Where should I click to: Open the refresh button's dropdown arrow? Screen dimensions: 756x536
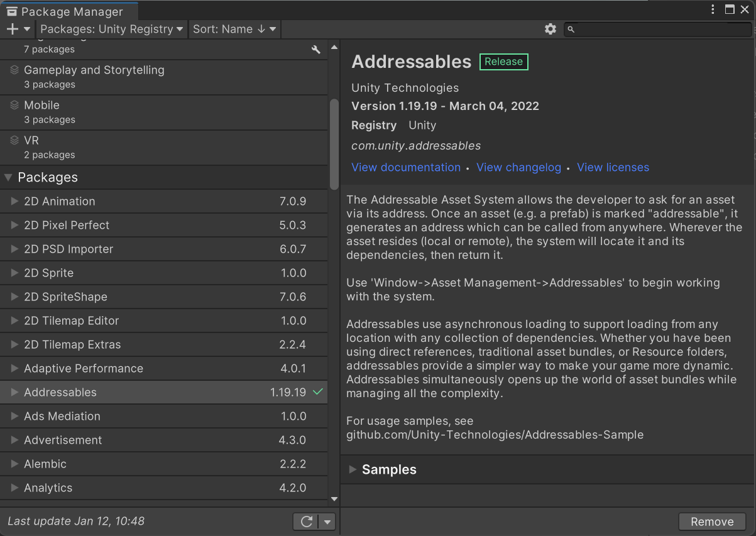click(326, 521)
